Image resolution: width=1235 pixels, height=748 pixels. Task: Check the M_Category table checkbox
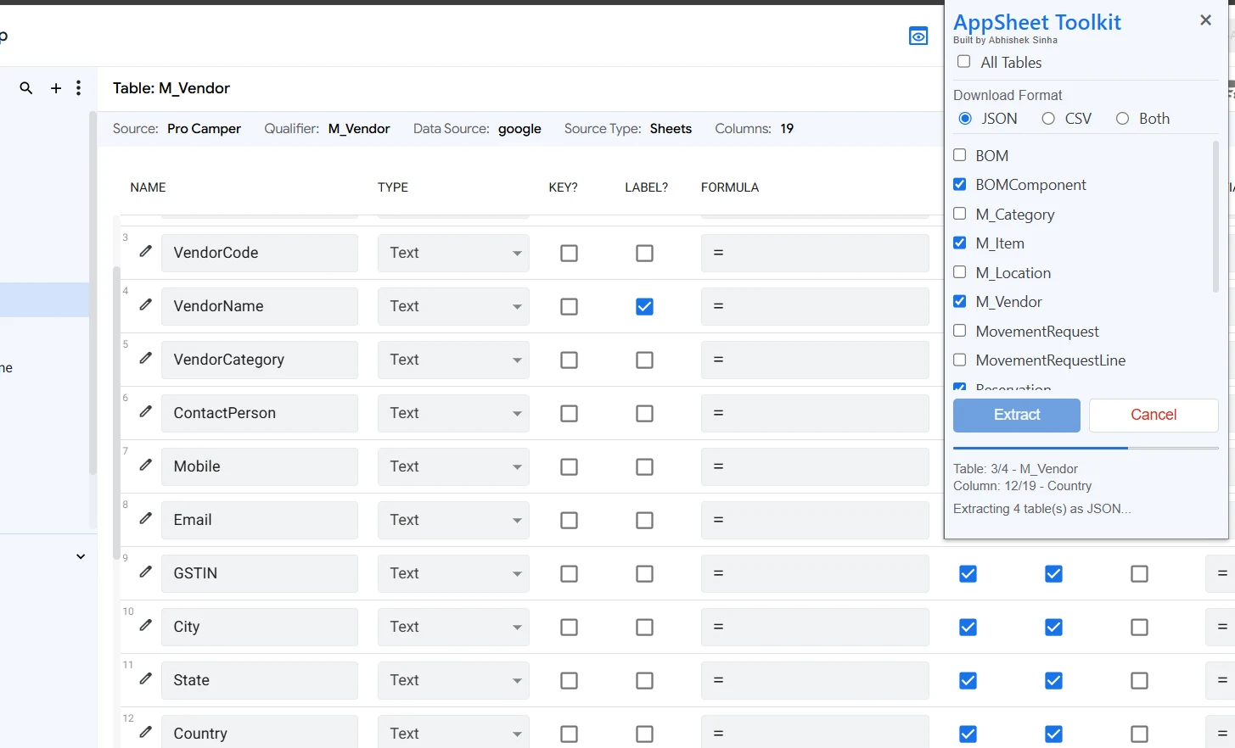tap(960, 214)
